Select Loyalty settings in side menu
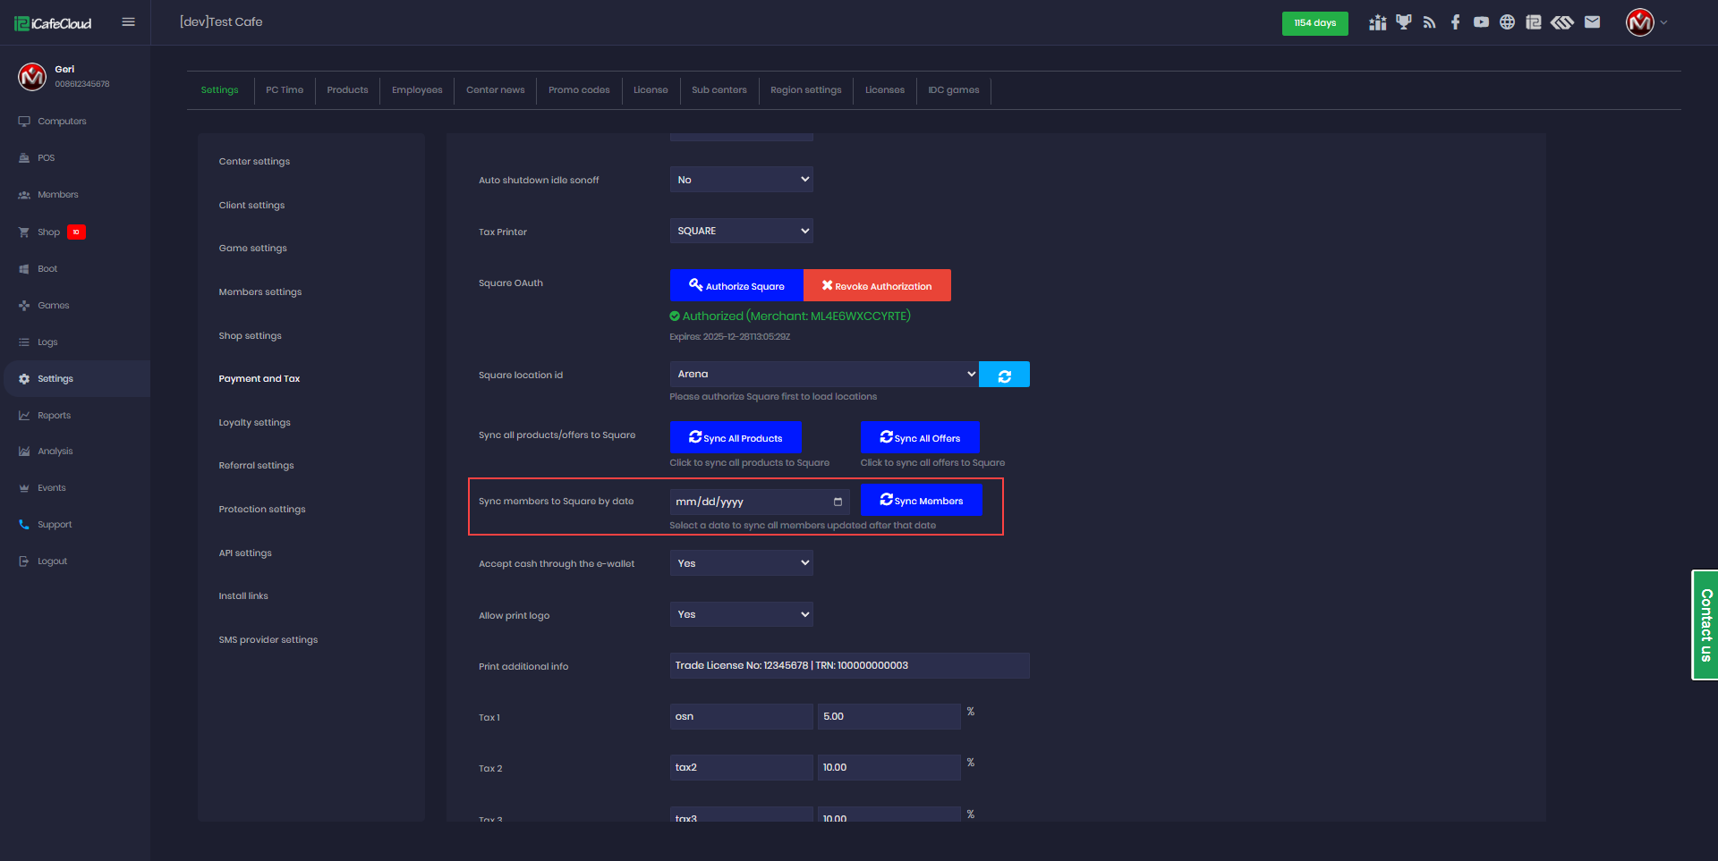 pyautogui.click(x=255, y=423)
